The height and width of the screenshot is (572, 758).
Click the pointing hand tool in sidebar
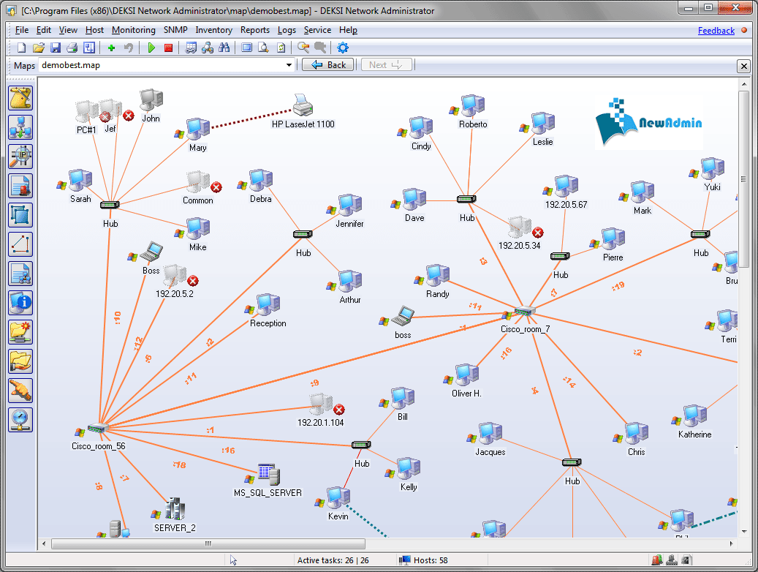point(20,390)
